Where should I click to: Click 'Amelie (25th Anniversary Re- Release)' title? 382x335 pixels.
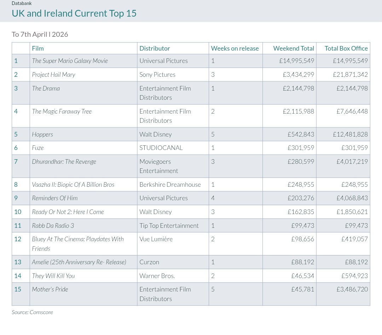79,262
